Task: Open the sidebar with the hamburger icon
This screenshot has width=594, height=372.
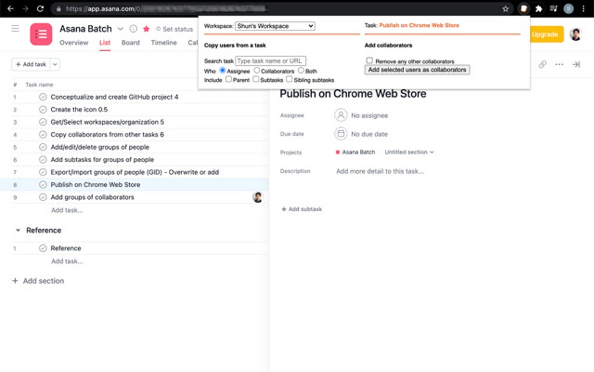Action: coord(15,28)
